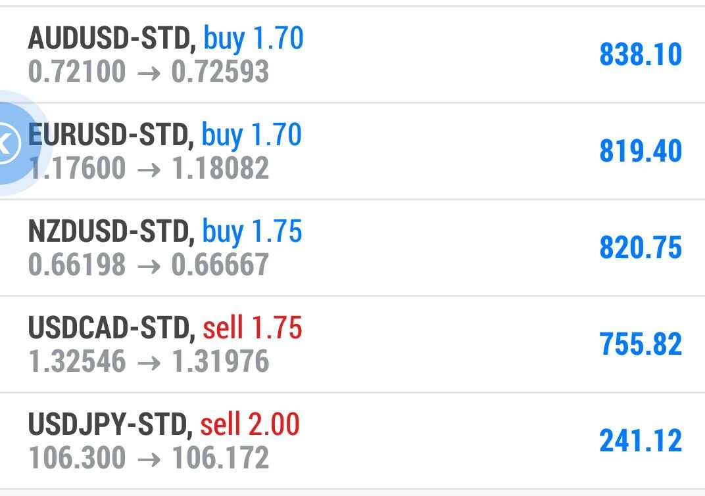
Task: Click the red sell 2.00 label
Action: [x=250, y=424]
